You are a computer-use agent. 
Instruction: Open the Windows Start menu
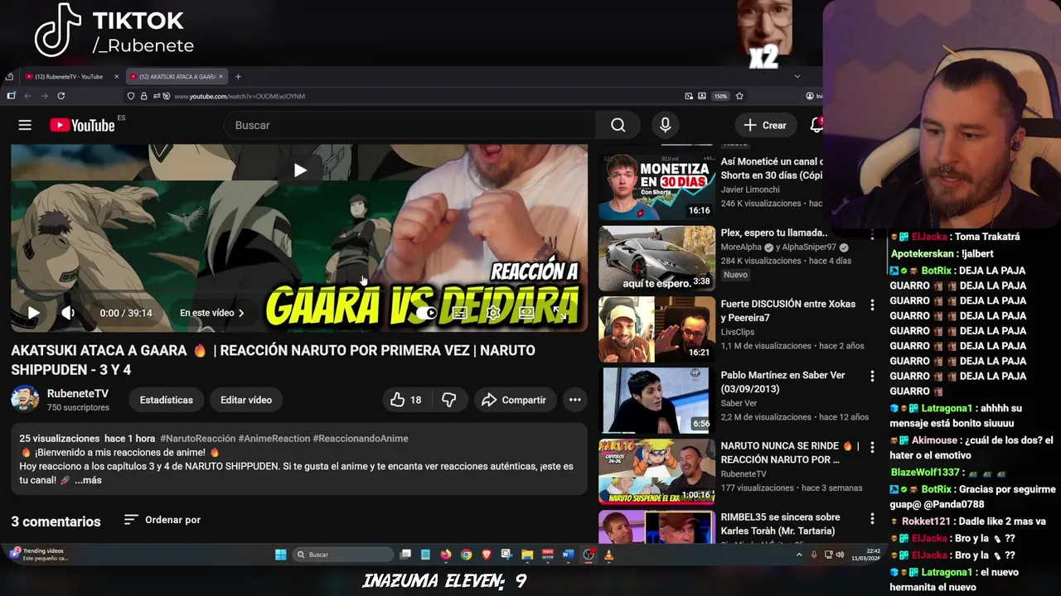coord(280,555)
